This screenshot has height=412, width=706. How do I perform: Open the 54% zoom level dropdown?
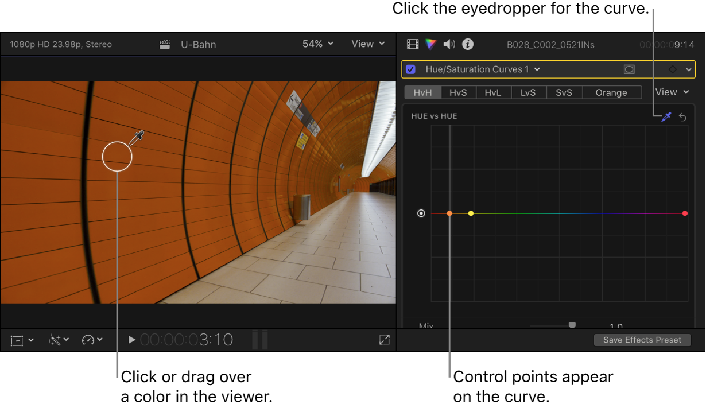[x=317, y=44]
